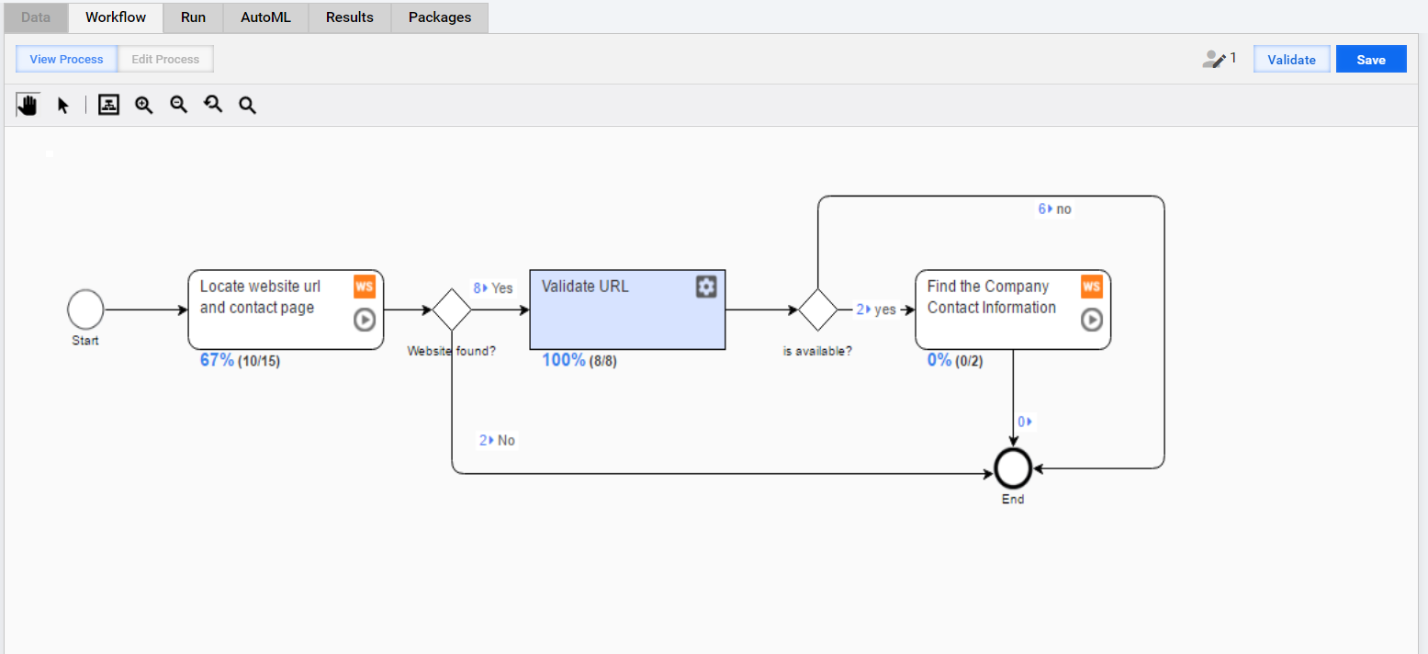The height and width of the screenshot is (654, 1428).
Task: Click the 100% (8/8) progress label
Action: pos(579,361)
